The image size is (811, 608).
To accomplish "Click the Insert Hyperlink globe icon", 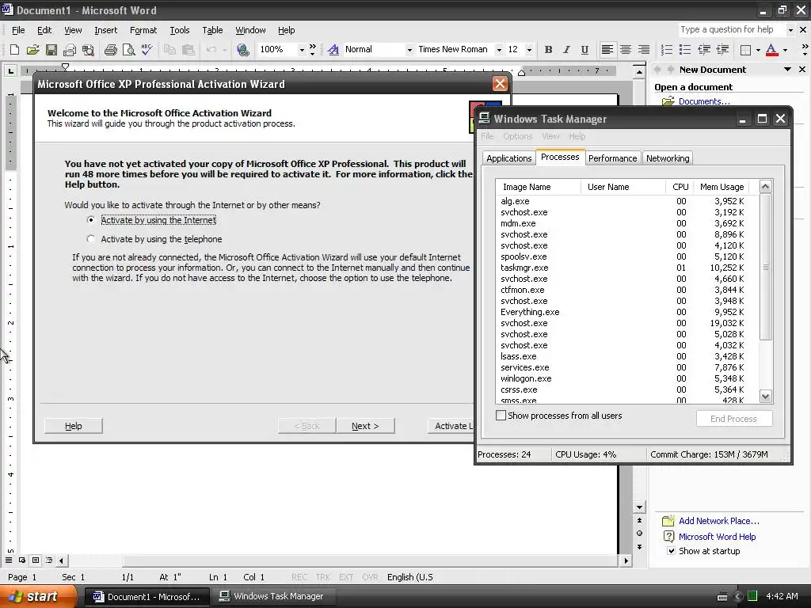I will pos(242,50).
